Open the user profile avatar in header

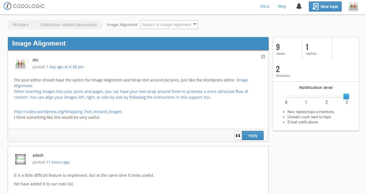pos(353,7)
